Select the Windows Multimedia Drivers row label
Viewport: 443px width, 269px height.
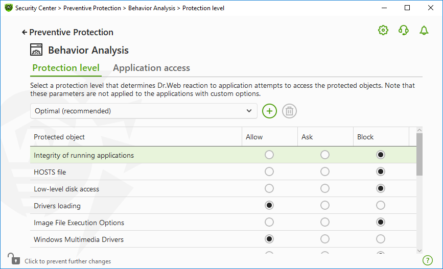tap(79, 239)
